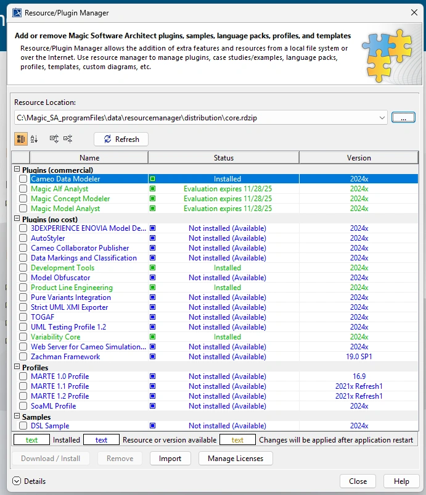Screen dimensions: 426x495
Task: Open the Resource Location dropdown arrow
Action: click(382, 118)
